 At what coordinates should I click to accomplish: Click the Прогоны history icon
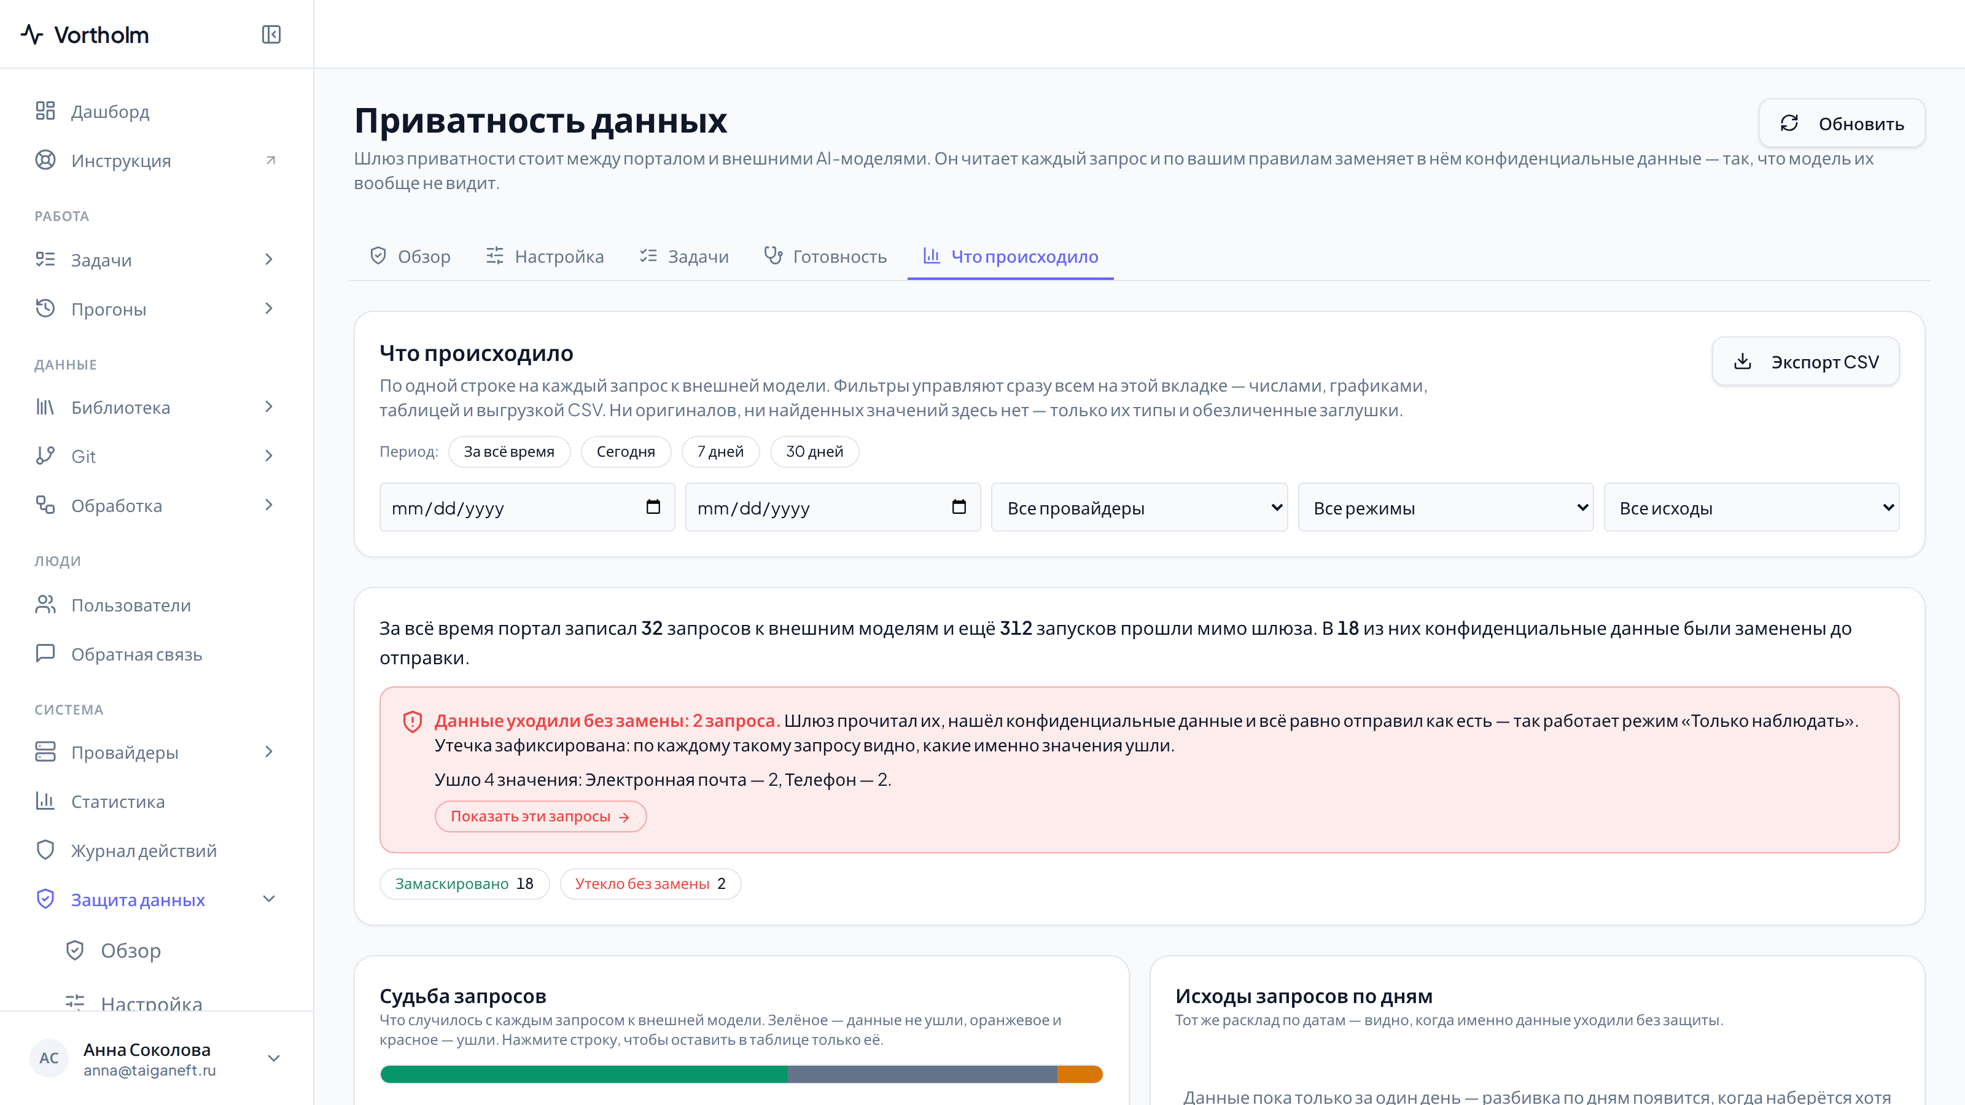[x=46, y=308]
